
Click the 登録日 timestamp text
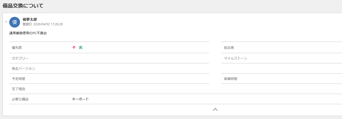(x=43, y=24)
